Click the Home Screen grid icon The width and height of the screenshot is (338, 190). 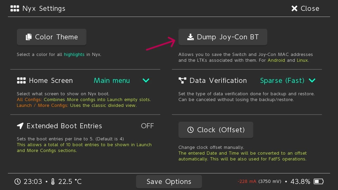(x=21, y=80)
